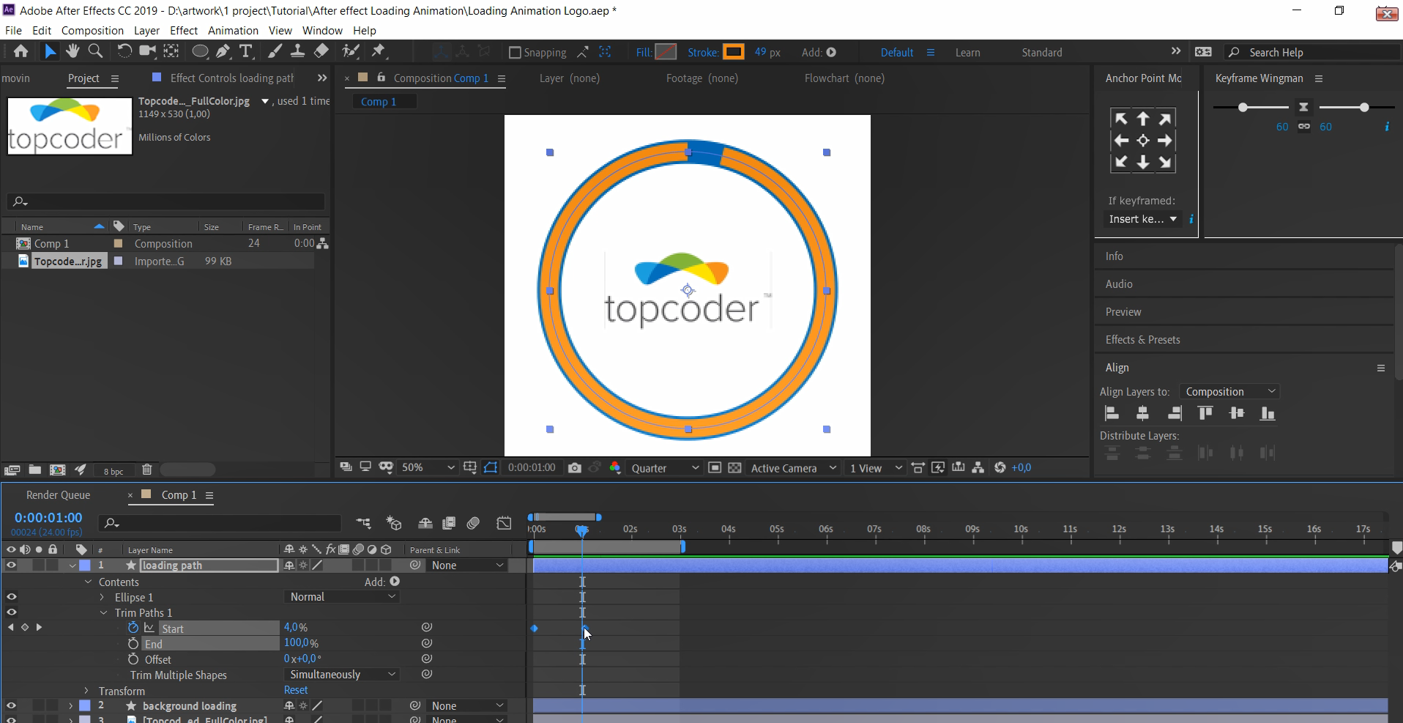Image resolution: width=1403 pixels, height=723 pixels.
Task: Collapse the Trim Paths 1 group
Action: tap(103, 612)
